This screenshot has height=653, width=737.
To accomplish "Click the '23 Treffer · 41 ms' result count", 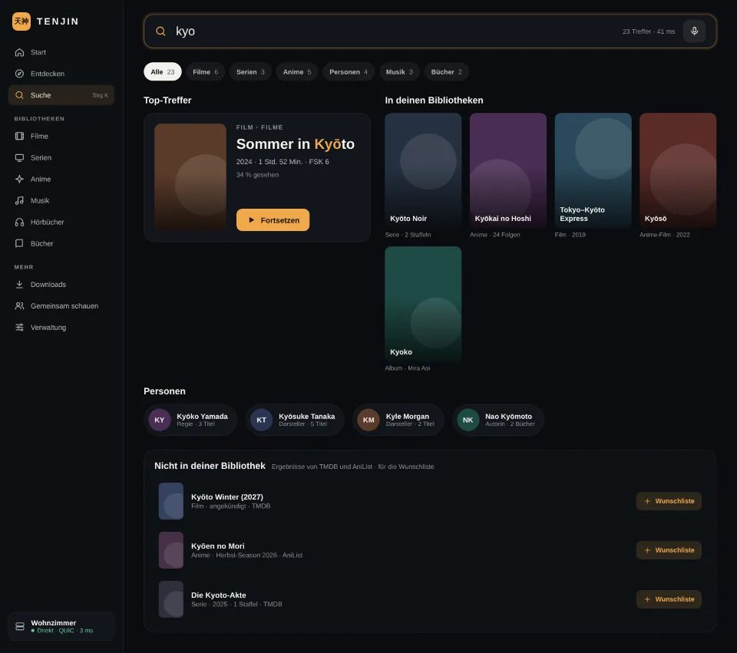I will pyautogui.click(x=649, y=31).
